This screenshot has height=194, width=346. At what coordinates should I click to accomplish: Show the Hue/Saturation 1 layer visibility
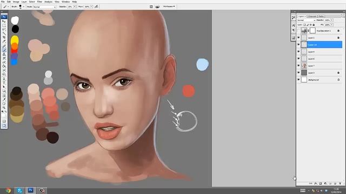(x=298, y=31)
